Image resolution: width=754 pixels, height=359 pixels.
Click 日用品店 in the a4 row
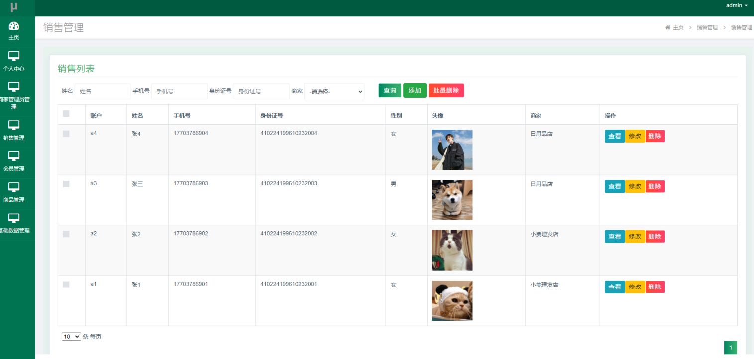(541, 134)
